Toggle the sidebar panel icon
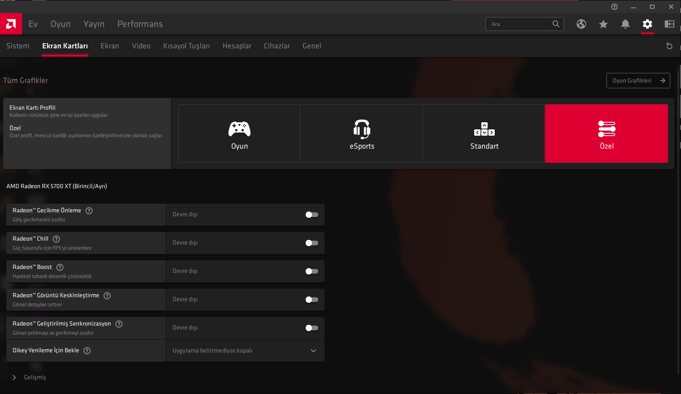681x394 pixels. [670, 24]
